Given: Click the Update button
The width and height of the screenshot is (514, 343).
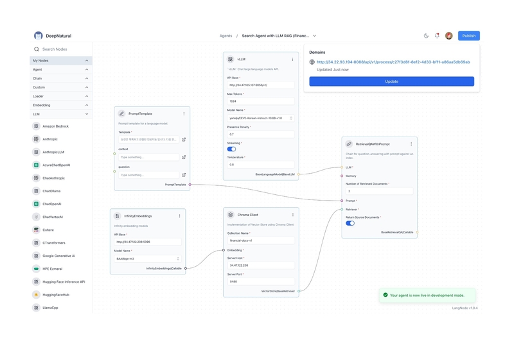Looking at the screenshot, I should pyautogui.click(x=391, y=81).
